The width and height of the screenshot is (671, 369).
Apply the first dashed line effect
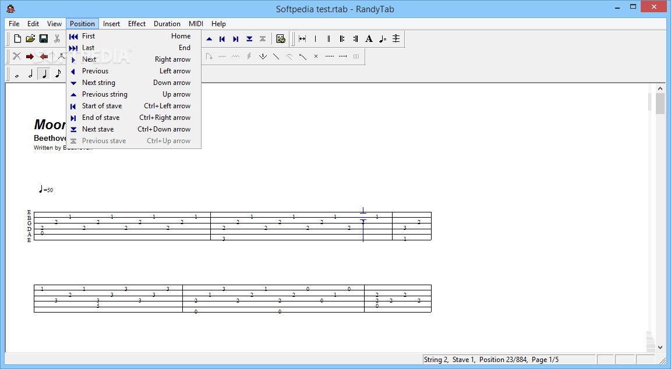tap(329, 56)
